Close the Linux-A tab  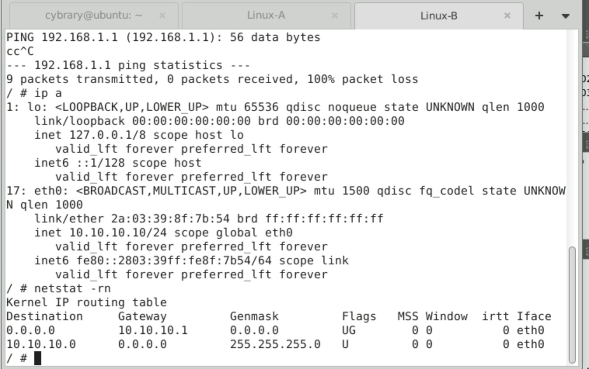[x=335, y=16]
